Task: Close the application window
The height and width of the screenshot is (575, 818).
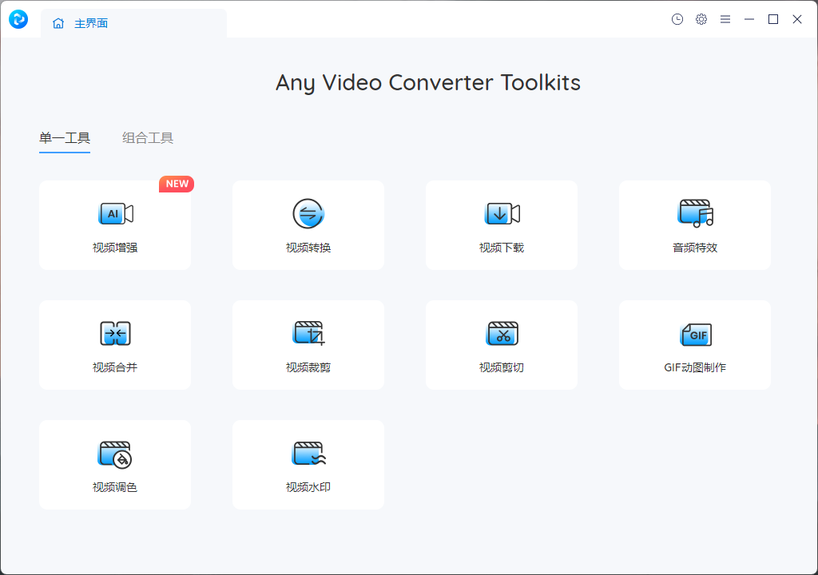Action: [x=797, y=19]
